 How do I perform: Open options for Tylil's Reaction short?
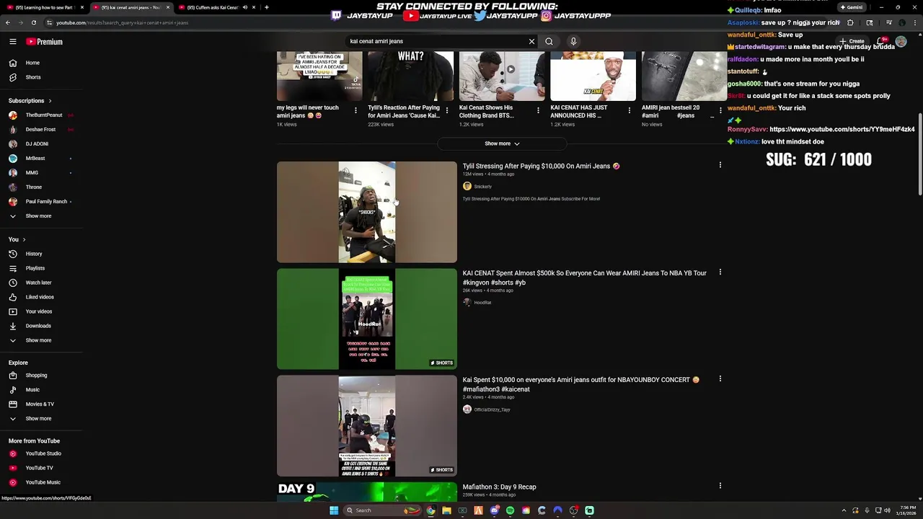click(x=447, y=110)
